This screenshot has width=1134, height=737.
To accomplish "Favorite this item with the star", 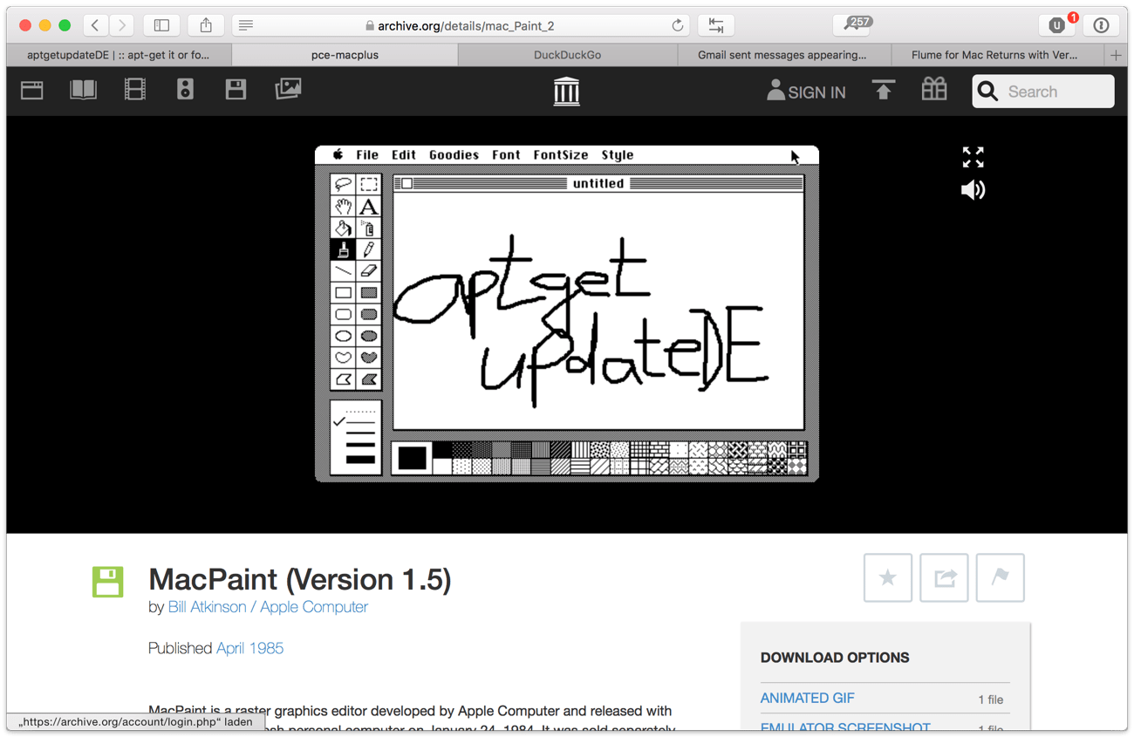I will pyautogui.click(x=888, y=577).
